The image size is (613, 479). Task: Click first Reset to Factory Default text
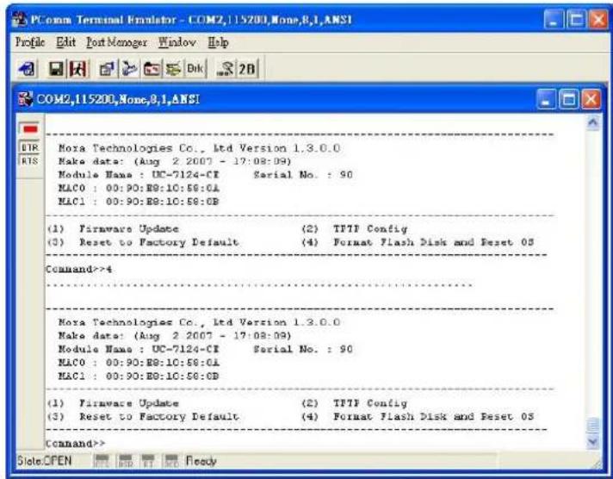pyautogui.click(x=158, y=242)
